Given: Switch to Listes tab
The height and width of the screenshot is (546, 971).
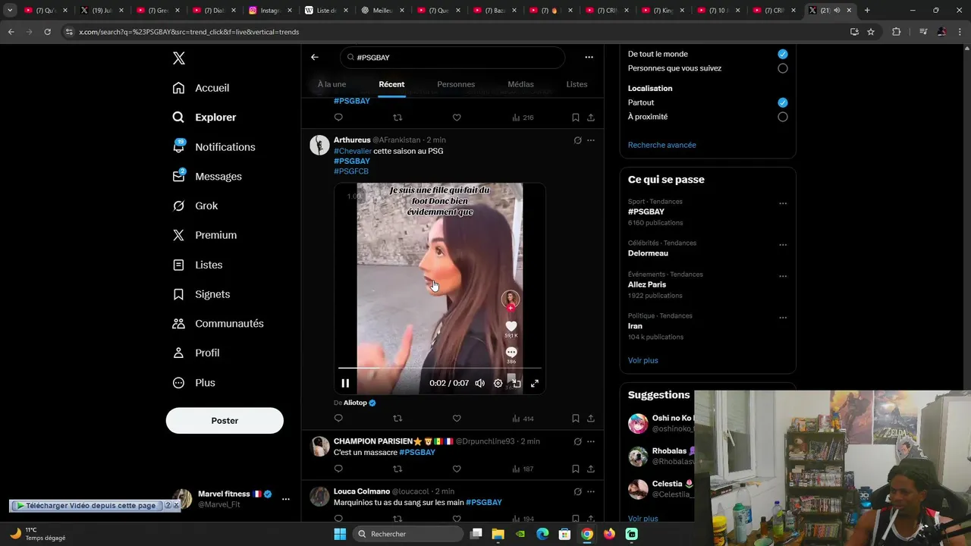Looking at the screenshot, I should click(x=577, y=84).
